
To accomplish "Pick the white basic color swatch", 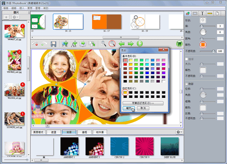I will click(x=163, y=81).
